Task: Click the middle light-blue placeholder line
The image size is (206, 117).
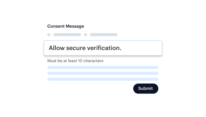Action: 103,73
